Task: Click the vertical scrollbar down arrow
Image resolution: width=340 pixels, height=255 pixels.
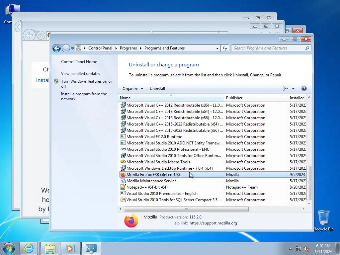Action: [x=309, y=204]
